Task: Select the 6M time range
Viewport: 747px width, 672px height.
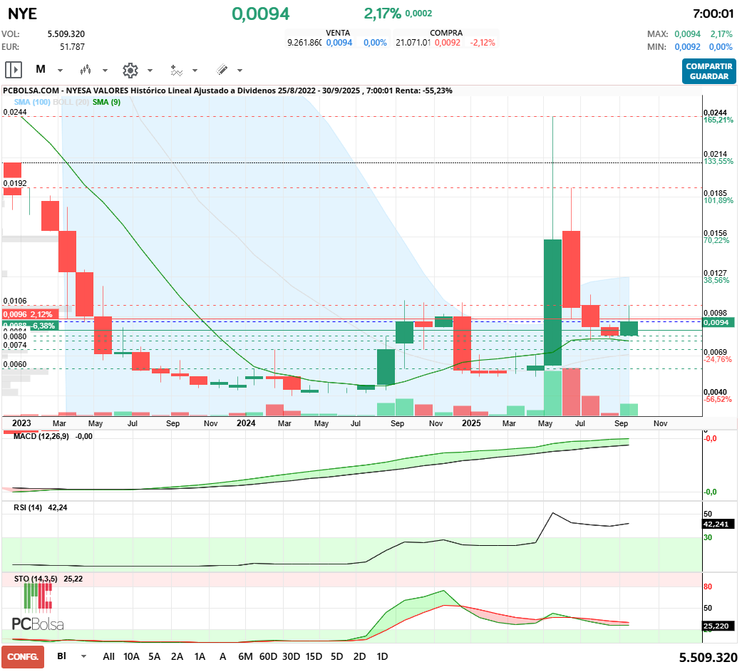Action: (x=245, y=656)
